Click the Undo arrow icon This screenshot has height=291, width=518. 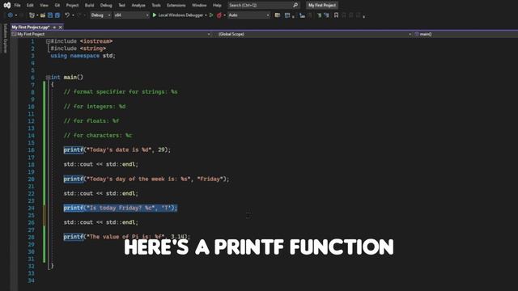[67, 15]
